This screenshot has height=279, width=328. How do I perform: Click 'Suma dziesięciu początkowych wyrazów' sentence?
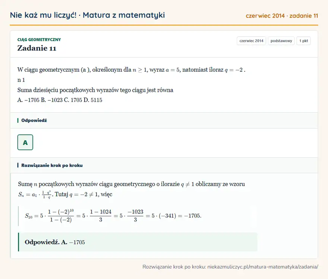click(x=95, y=90)
